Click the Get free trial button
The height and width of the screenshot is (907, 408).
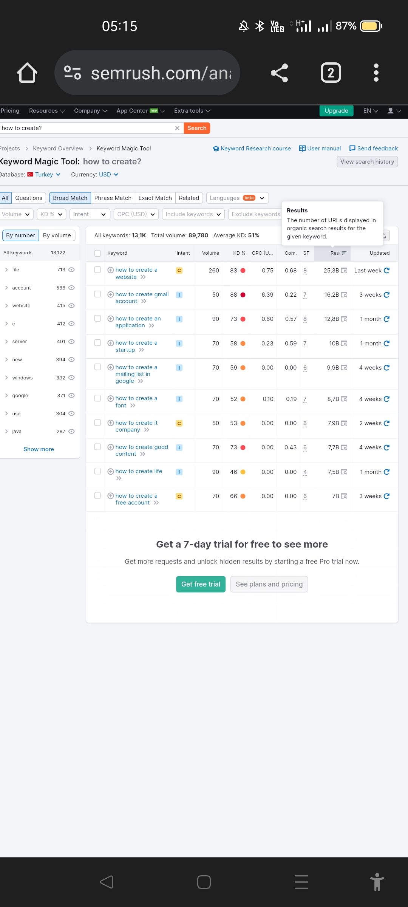pos(201,584)
